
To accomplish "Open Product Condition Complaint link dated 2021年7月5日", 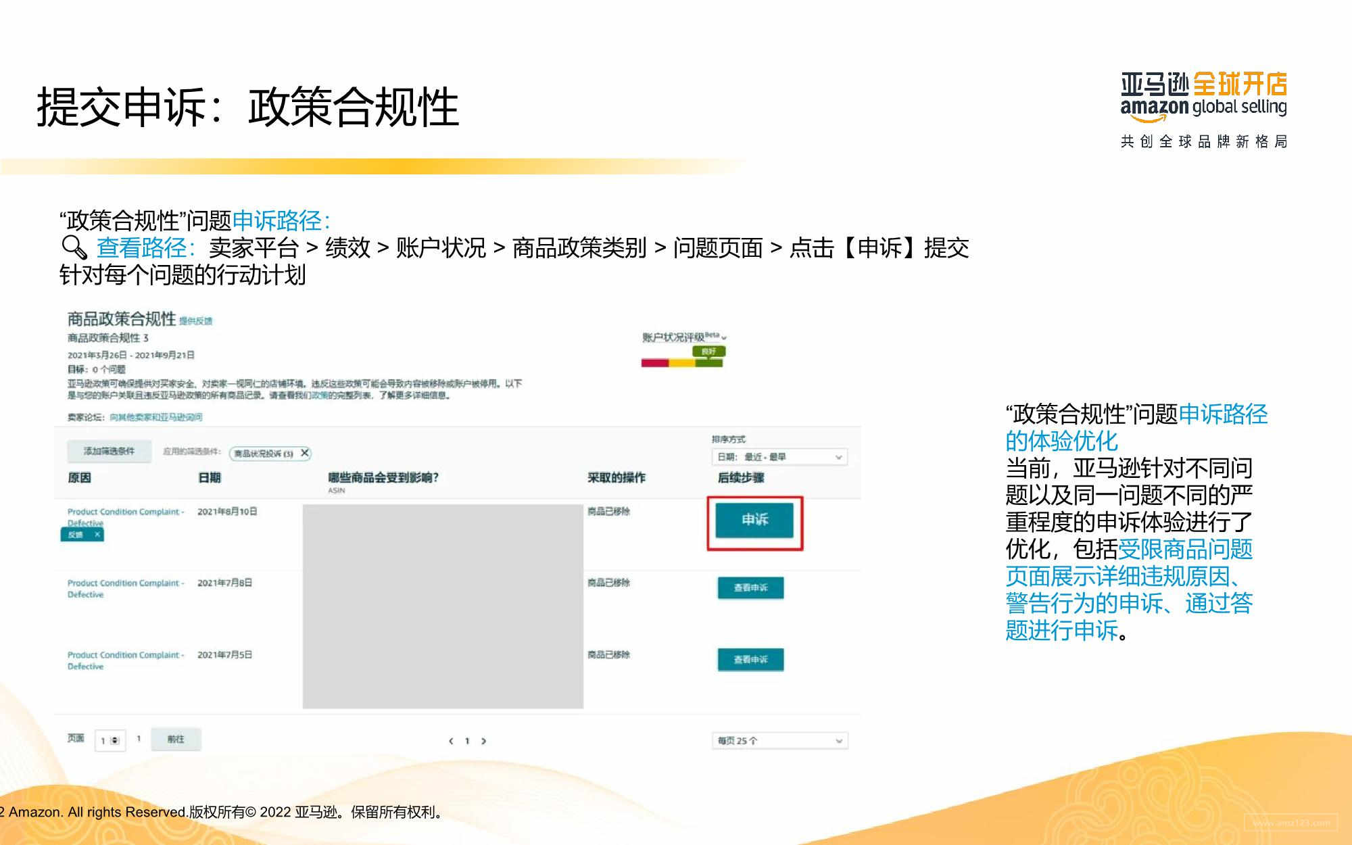I will coord(125,660).
